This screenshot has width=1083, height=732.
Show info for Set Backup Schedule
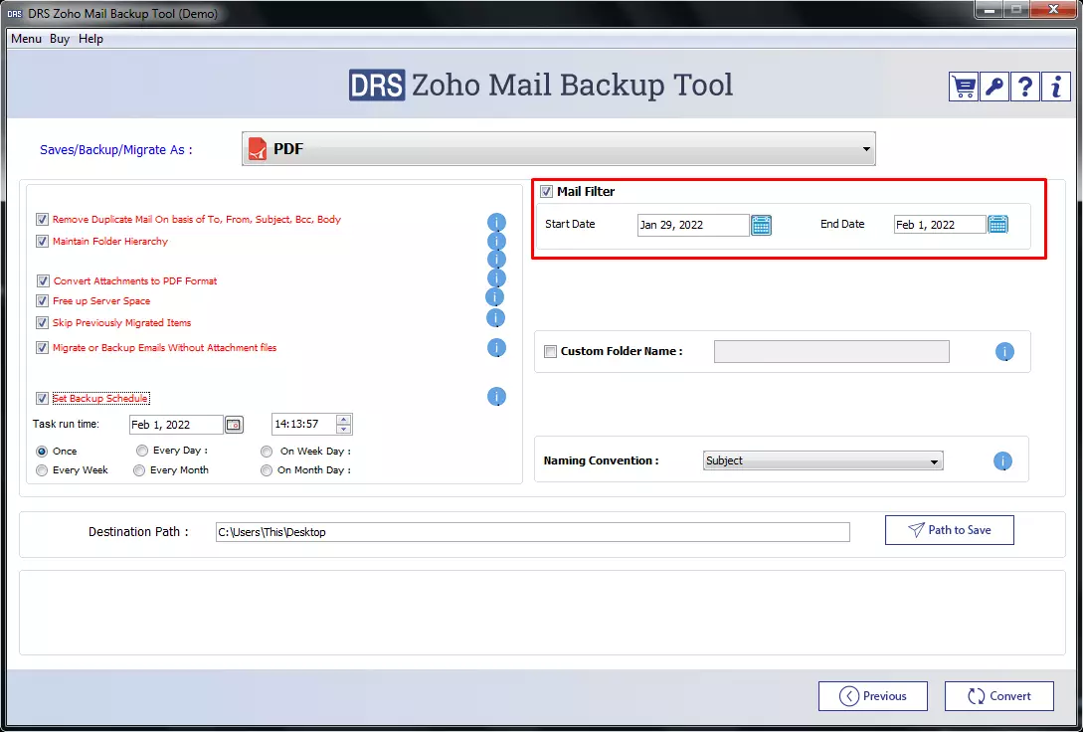coord(496,397)
